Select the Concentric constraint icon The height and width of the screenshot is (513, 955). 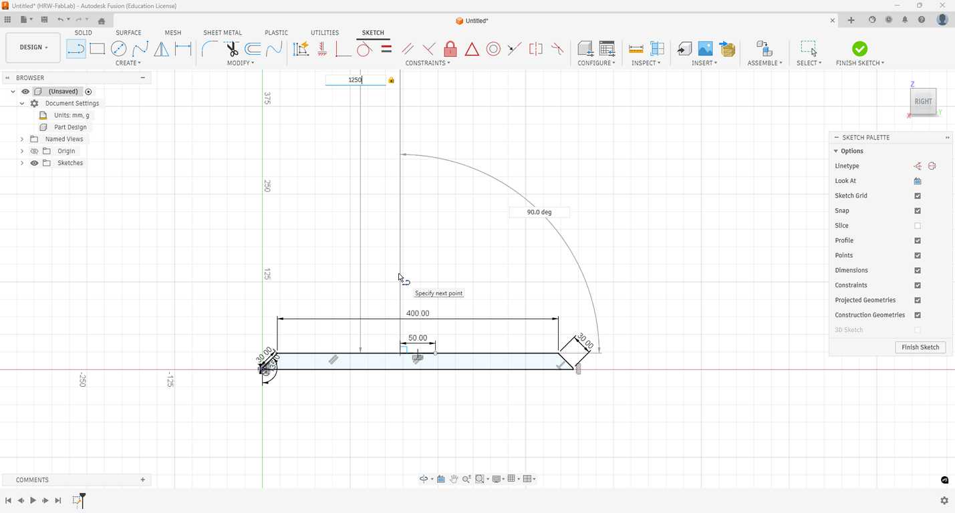pos(493,49)
